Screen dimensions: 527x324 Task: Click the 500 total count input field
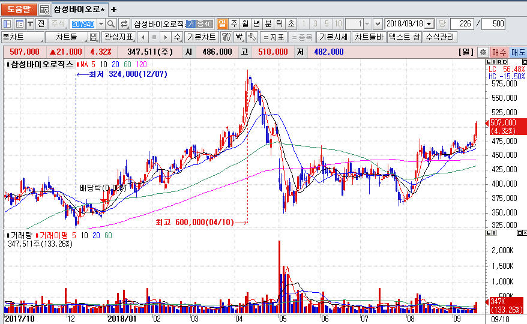point(493,24)
